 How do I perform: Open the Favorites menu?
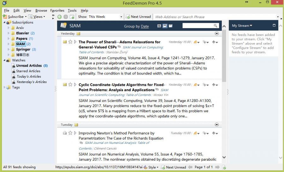tap(57, 10)
